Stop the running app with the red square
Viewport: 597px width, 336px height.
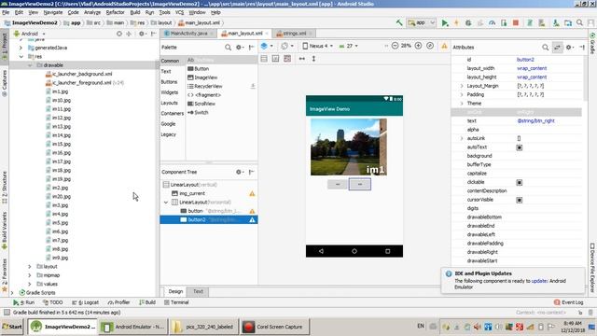pos(516,22)
